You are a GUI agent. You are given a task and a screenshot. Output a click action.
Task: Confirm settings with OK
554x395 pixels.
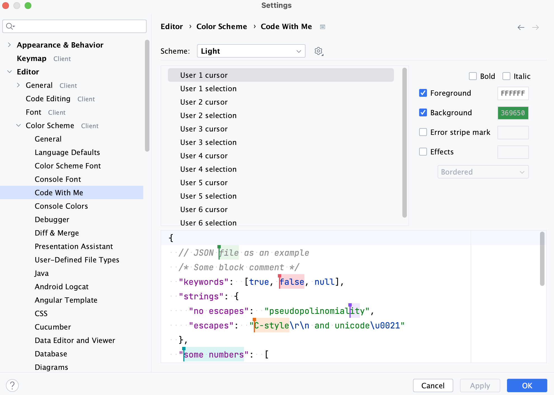527,385
